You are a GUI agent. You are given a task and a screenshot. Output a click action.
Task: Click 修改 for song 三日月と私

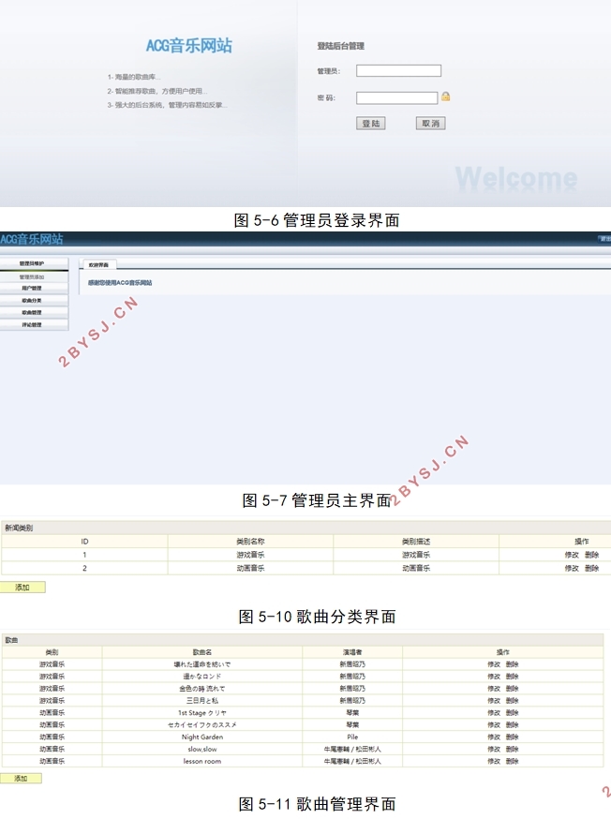click(494, 700)
